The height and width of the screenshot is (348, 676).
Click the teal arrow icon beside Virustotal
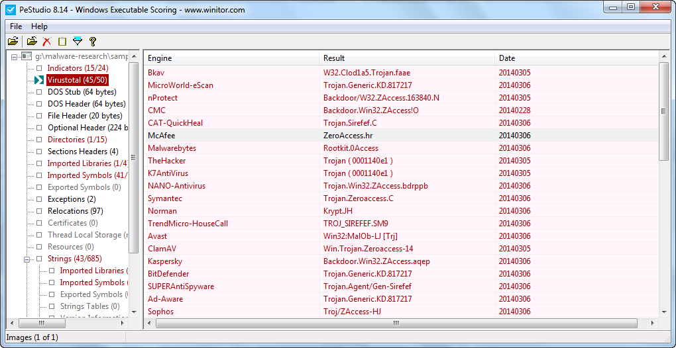coord(39,80)
